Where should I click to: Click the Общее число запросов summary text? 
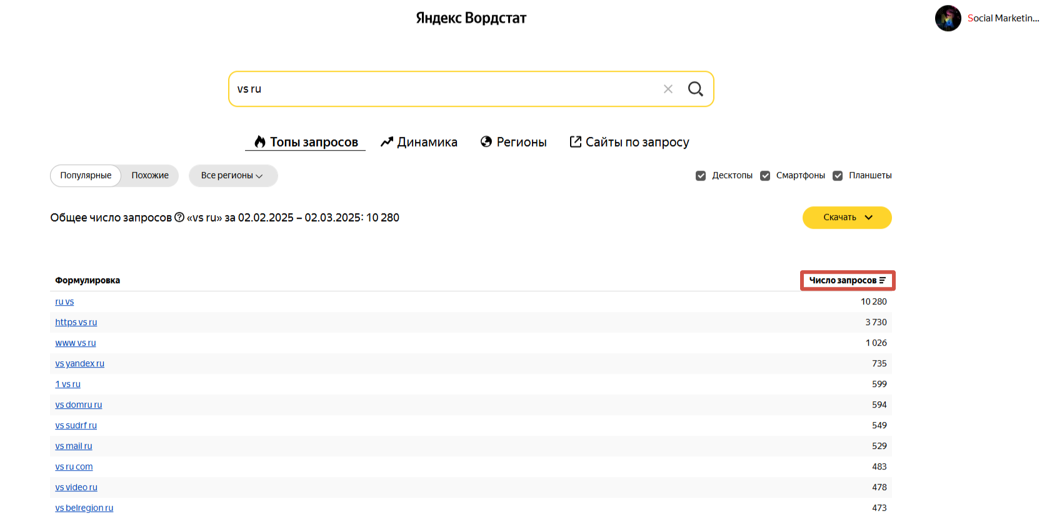(x=225, y=218)
